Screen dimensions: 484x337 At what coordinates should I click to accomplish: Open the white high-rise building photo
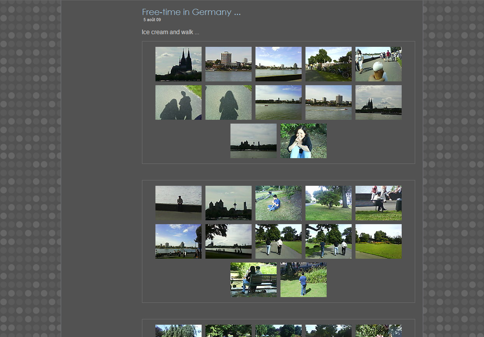click(228, 64)
